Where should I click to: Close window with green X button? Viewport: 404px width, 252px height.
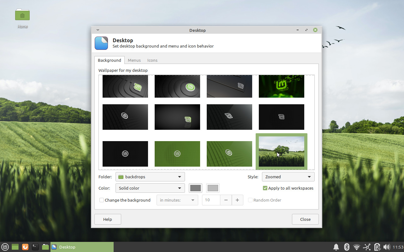[315, 30]
